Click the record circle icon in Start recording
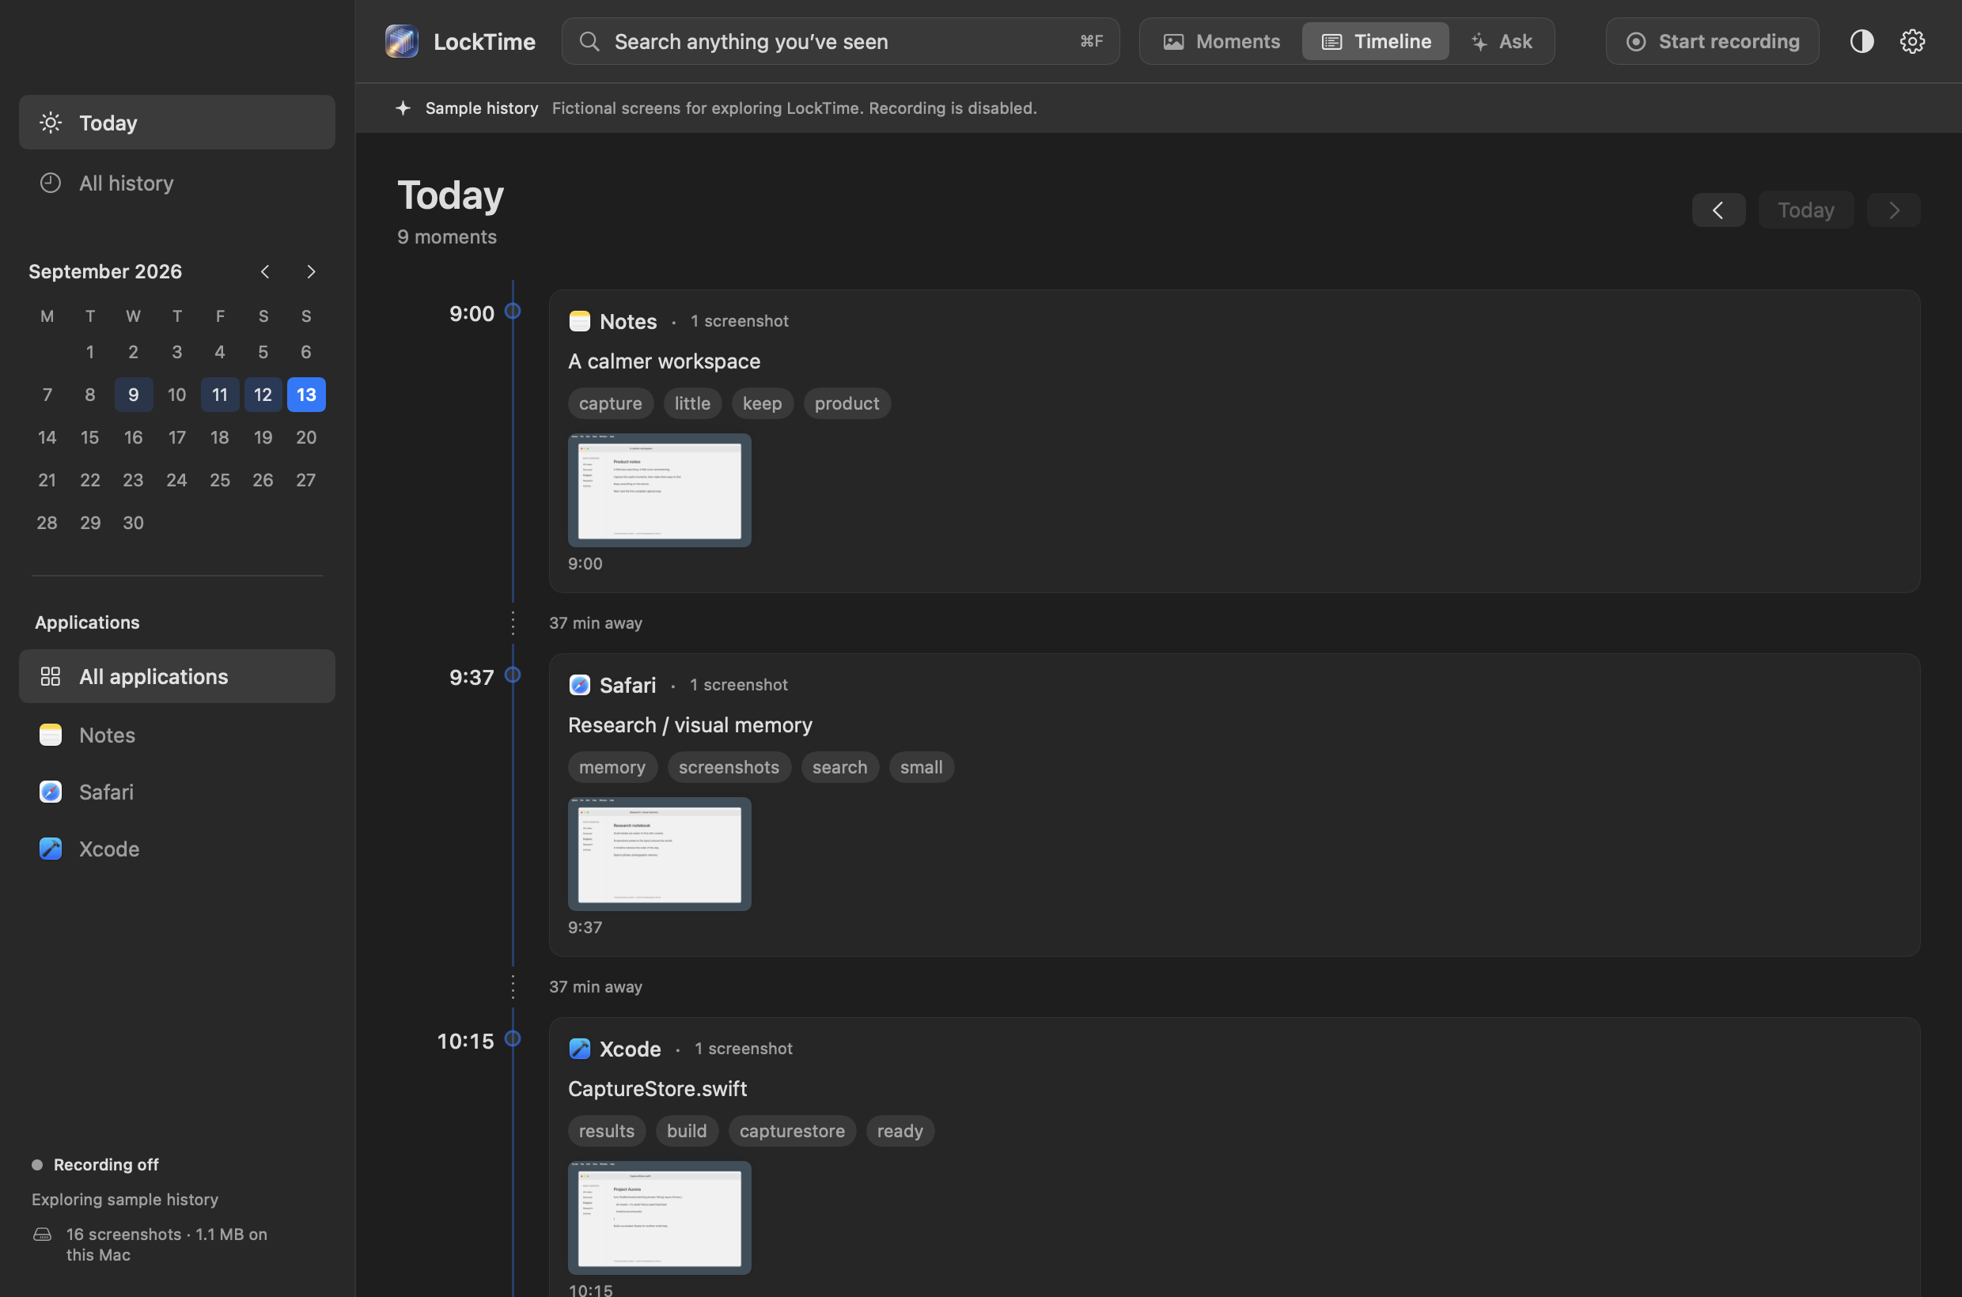Viewport: 1962px width, 1297px height. tap(1635, 41)
